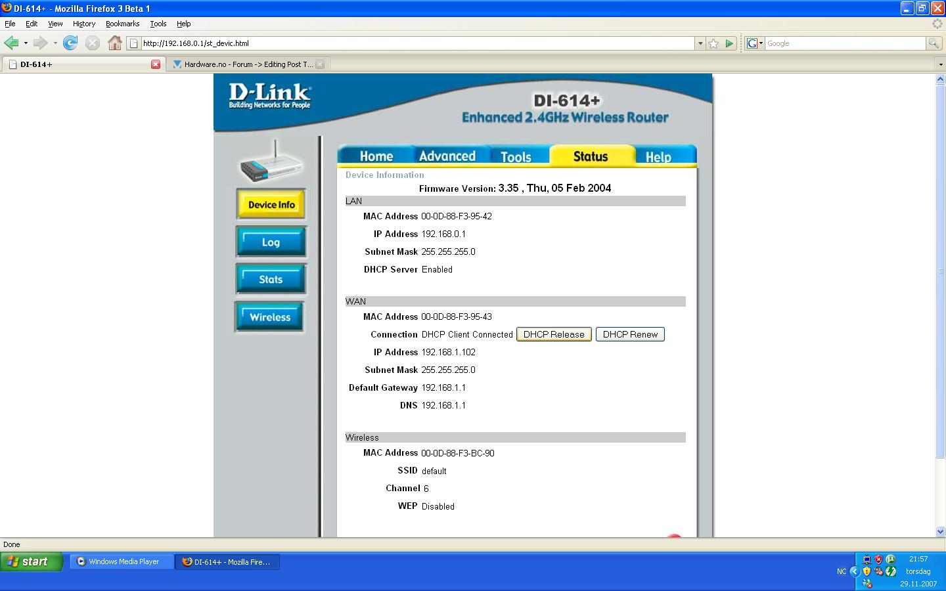Click the Google search box
Image resolution: width=946 pixels, height=591 pixels.
pos(845,43)
